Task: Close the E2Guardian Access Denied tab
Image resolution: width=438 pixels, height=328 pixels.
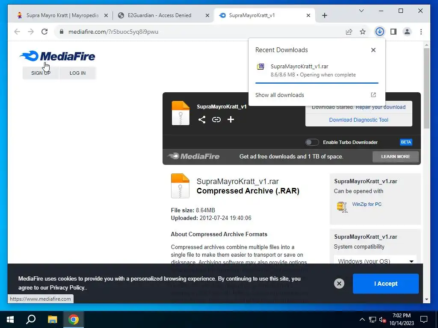Action: 207,16
